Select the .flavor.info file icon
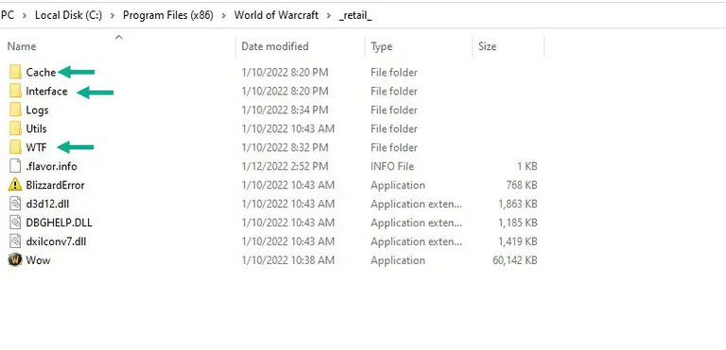This screenshot has height=350, width=726. pyautogui.click(x=15, y=166)
